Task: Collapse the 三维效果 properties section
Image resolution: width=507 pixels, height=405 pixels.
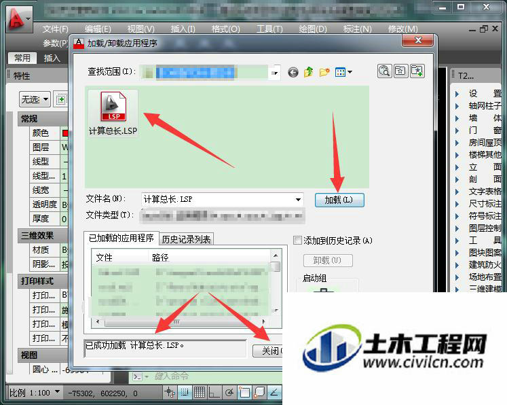Action: [43, 235]
